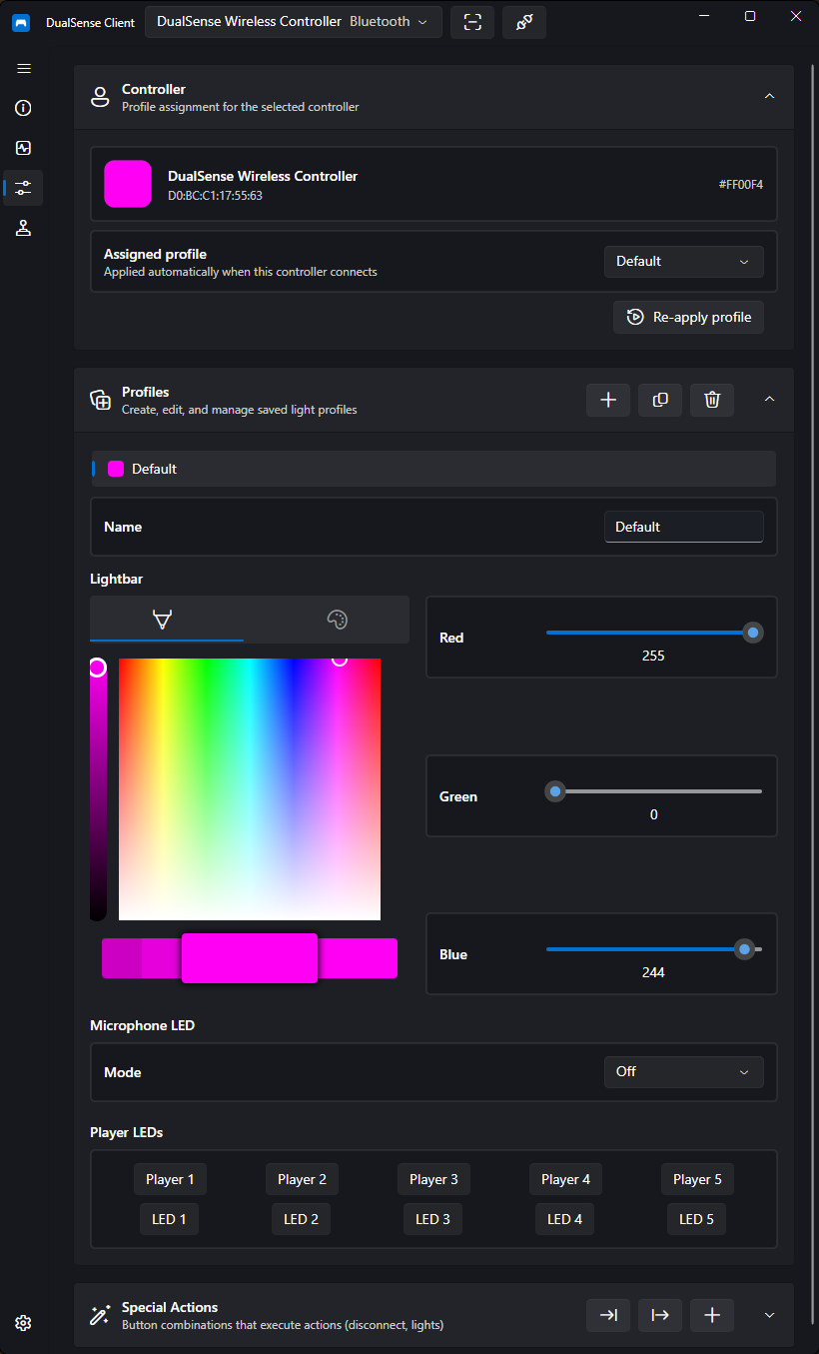Toggle Player 1 preset

coord(170,1179)
